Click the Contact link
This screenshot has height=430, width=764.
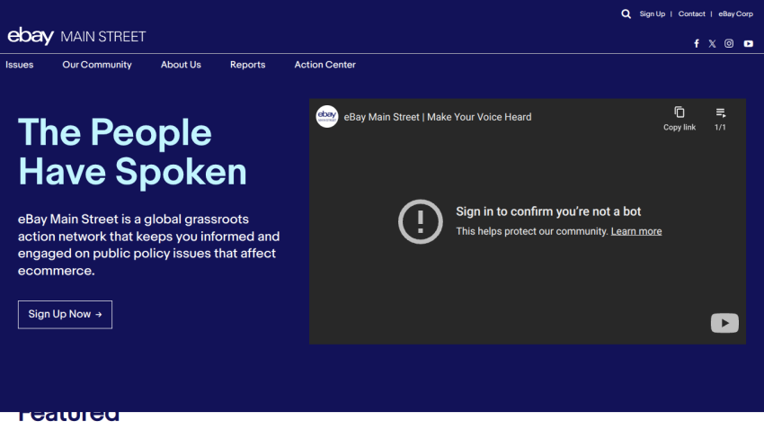692,14
